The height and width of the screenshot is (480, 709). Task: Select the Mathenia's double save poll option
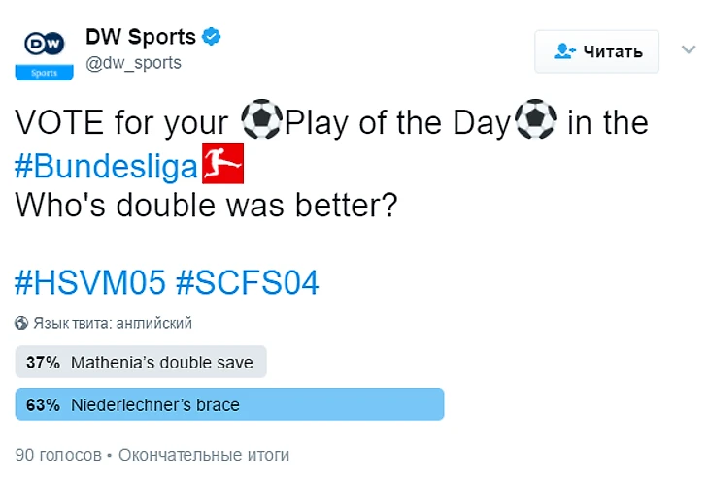[141, 363]
